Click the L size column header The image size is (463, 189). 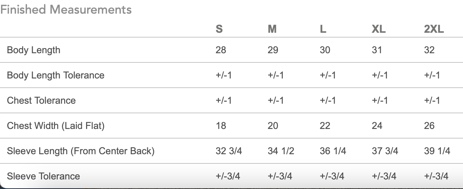coord(323,29)
